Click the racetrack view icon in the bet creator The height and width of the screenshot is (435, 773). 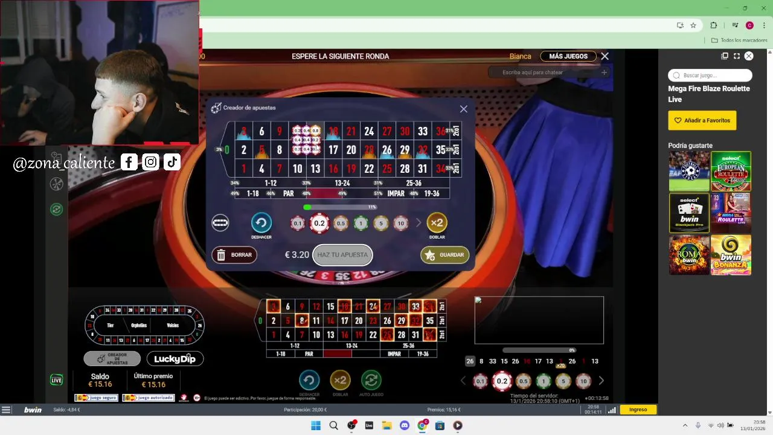220,223
